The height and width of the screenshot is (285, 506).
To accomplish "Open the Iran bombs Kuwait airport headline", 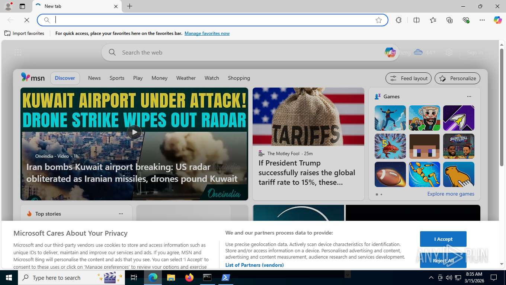I will click(x=132, y=173).
